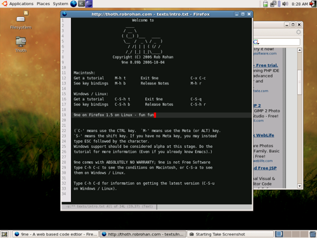Click line number 19 in the gutter
Screen dimensions: 317x238
(64, 115)
